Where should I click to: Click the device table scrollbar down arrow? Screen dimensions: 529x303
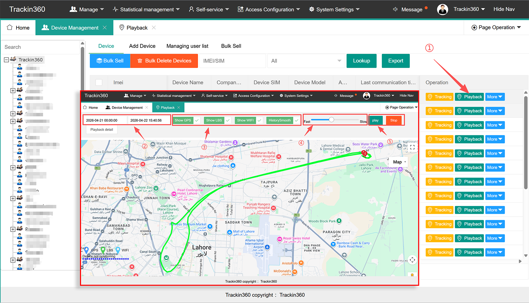(x=526, y=256)
